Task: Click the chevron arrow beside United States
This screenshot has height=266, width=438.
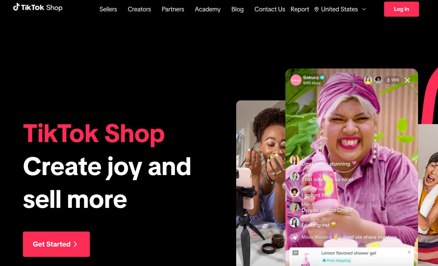Action: (364, 9)
